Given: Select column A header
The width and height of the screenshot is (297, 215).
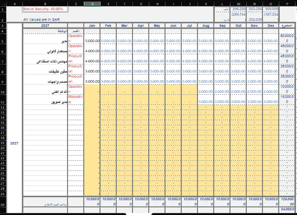Looking at the screenshot, I should (x=15, y=4).
